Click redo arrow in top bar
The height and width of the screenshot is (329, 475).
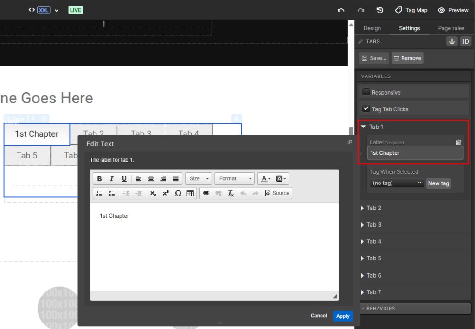[360, 10]
